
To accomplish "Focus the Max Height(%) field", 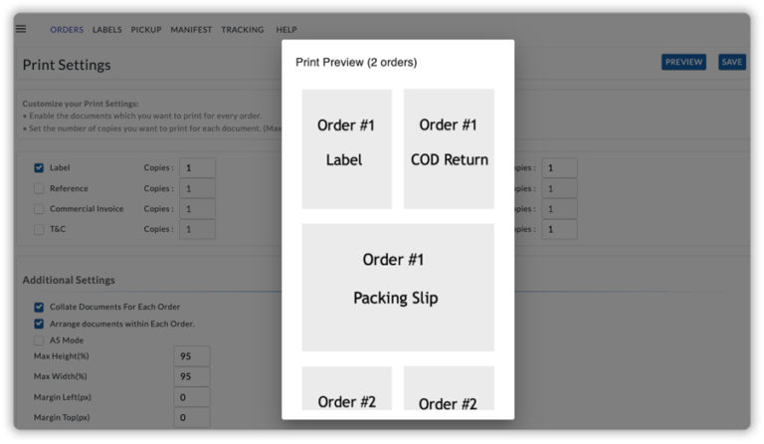I will coord(191,356).
